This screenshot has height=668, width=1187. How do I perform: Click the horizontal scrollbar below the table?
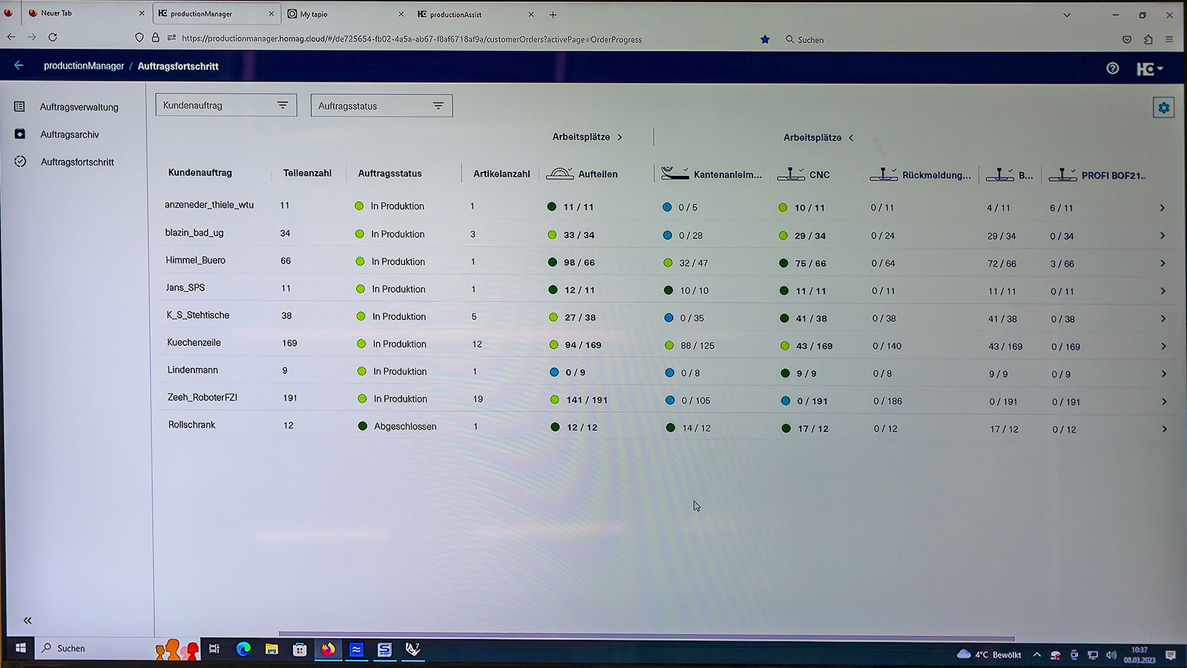[645, 635]
